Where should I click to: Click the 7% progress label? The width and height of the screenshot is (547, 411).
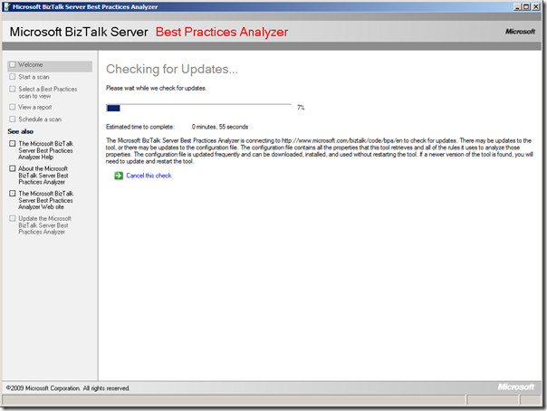(301, 108)
